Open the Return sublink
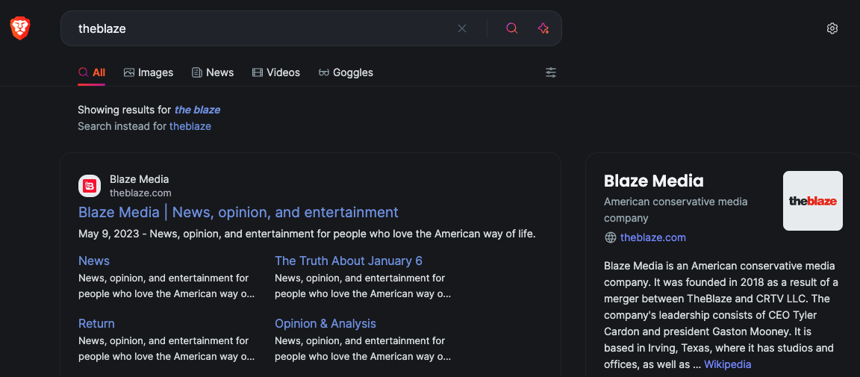The height and width of the screenshot is (377, 860). click(96, 323)
